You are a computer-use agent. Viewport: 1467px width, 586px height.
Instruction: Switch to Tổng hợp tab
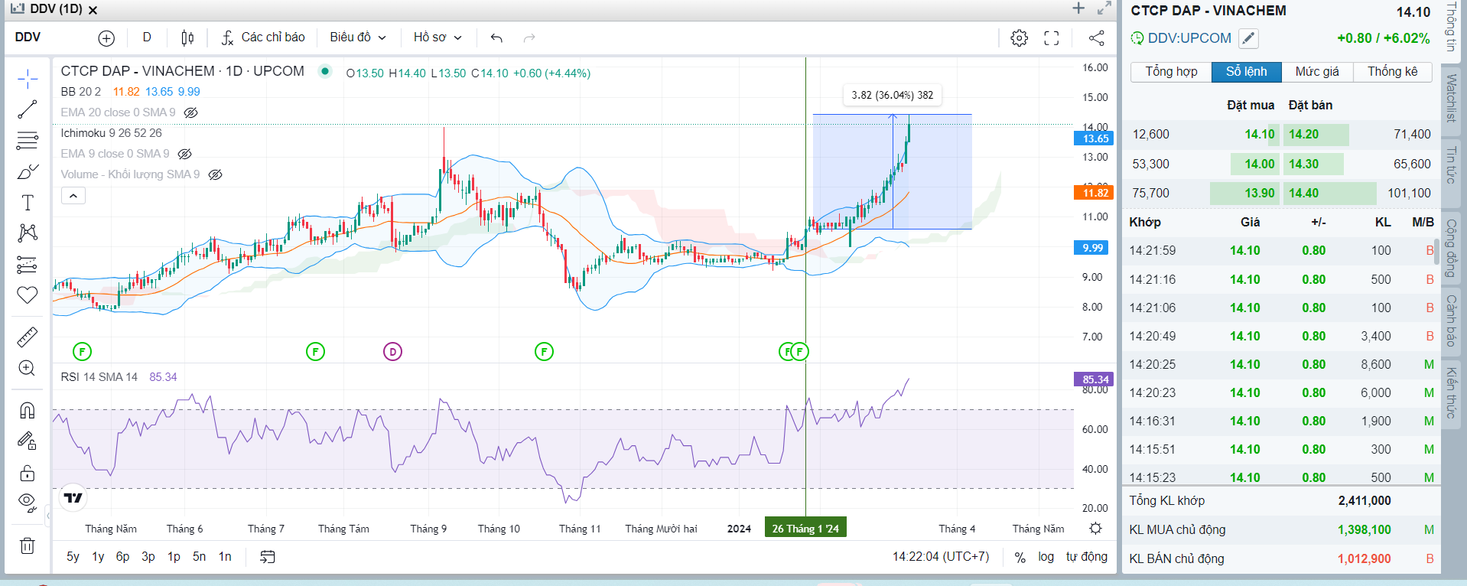coord(1171,71)
